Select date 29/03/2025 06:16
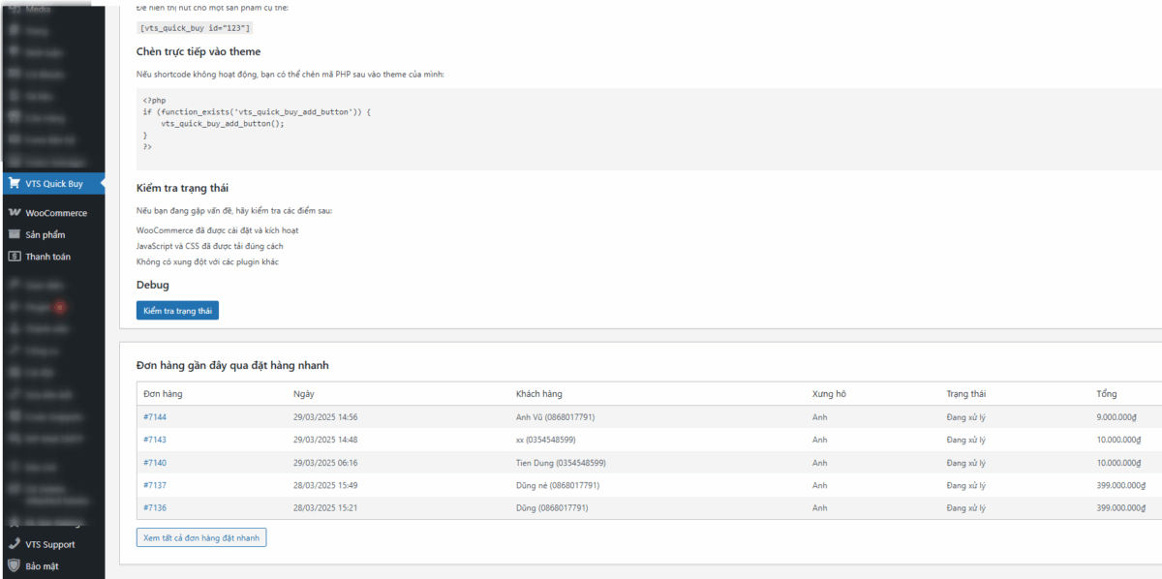This screenshot has height=579, width=1162. pos(325,463)
